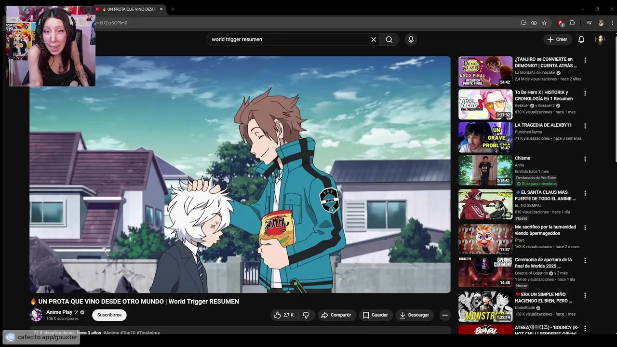
Task: Open options for Me sacrifico por la humanidad
Action: point(585,227)
